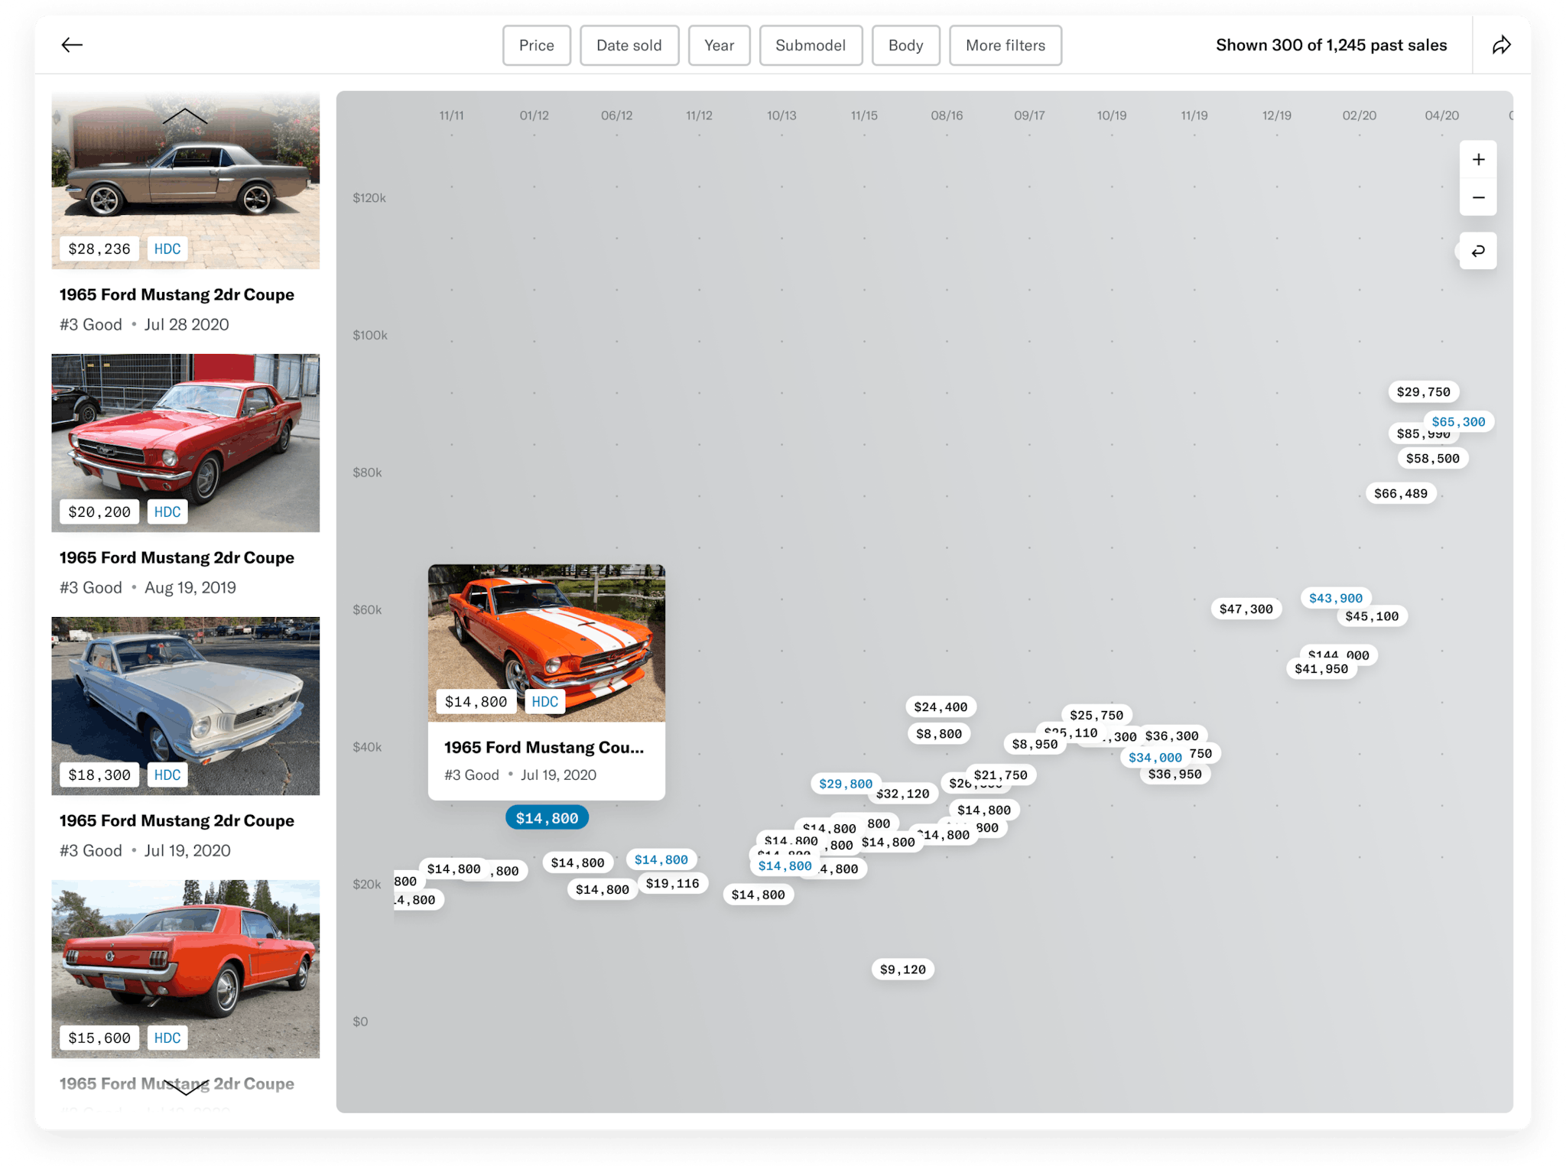The height and width of the screenshot is (1166, 1566).
Task: Open the Date sold filter
Action: pos(629,45)
